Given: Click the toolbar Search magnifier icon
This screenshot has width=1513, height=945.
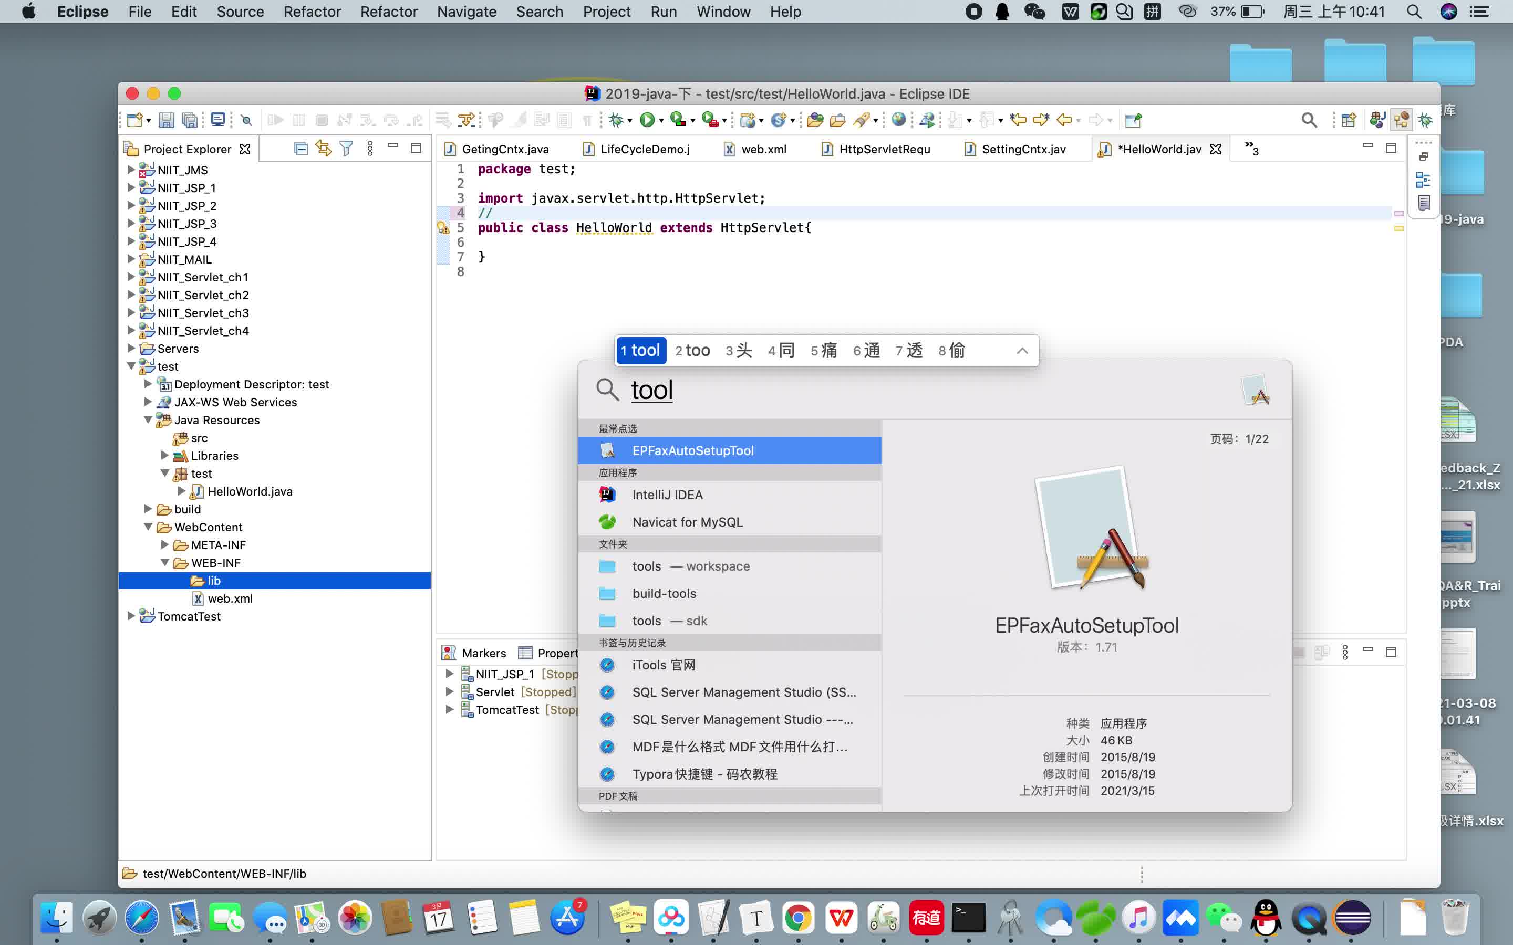Looking at the screenshot, I should [x=1309, y=120].
